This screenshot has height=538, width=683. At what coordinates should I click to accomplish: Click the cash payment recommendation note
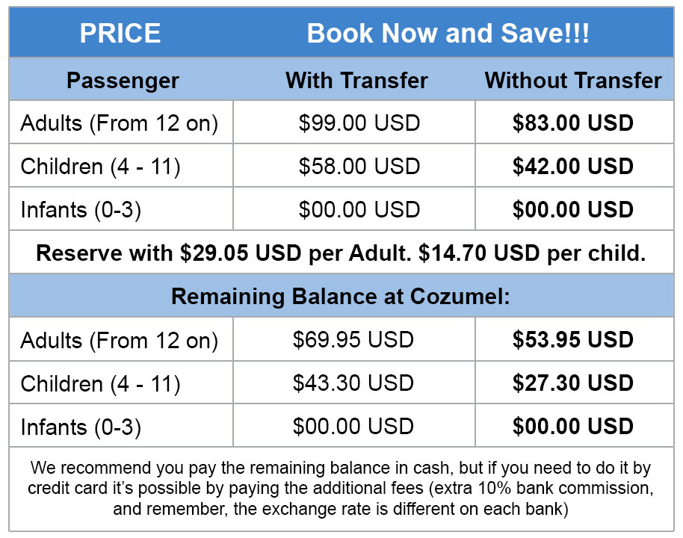[x=341, y=489]
